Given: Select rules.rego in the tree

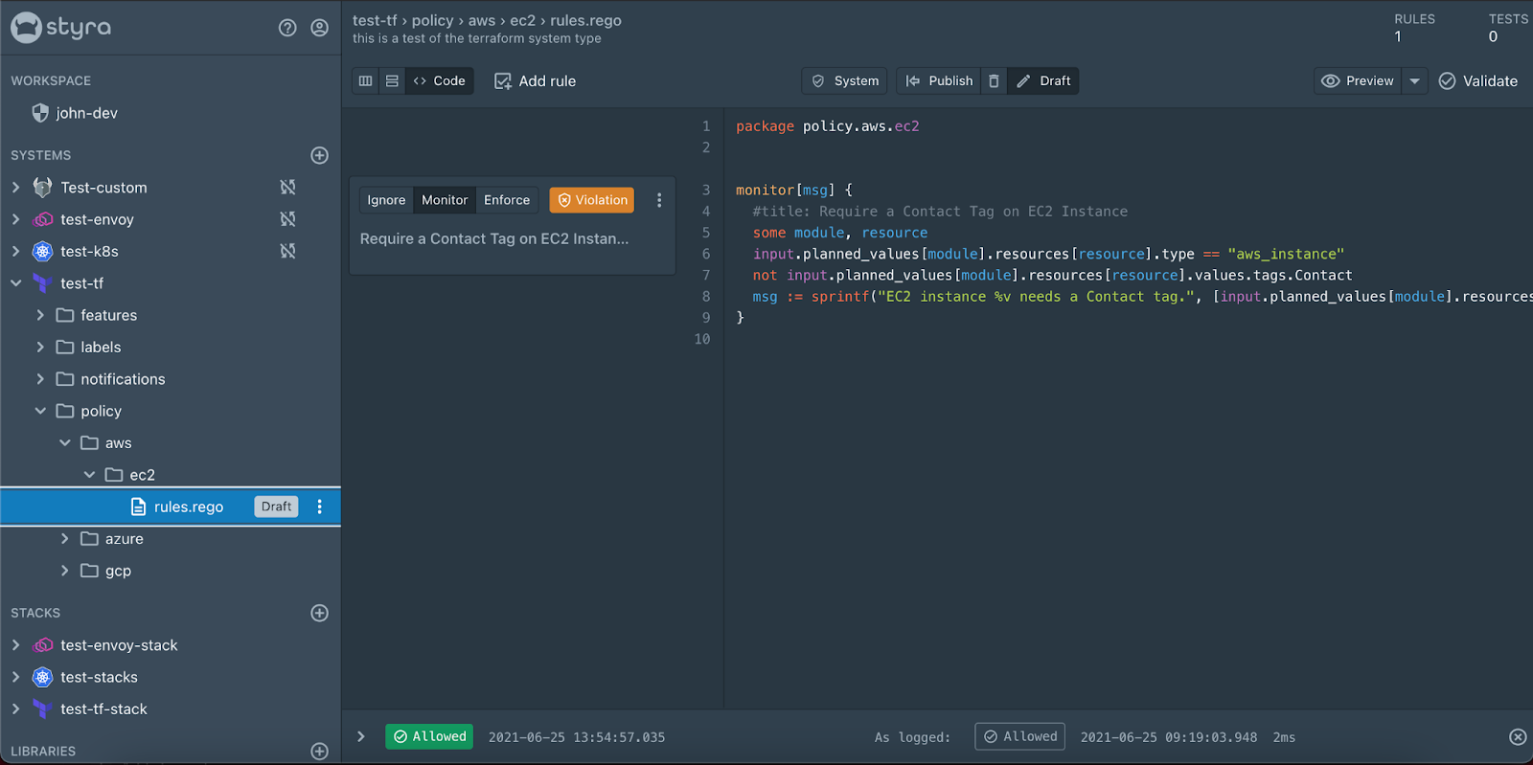Looking at the screenshot, I should coord(171,506).
